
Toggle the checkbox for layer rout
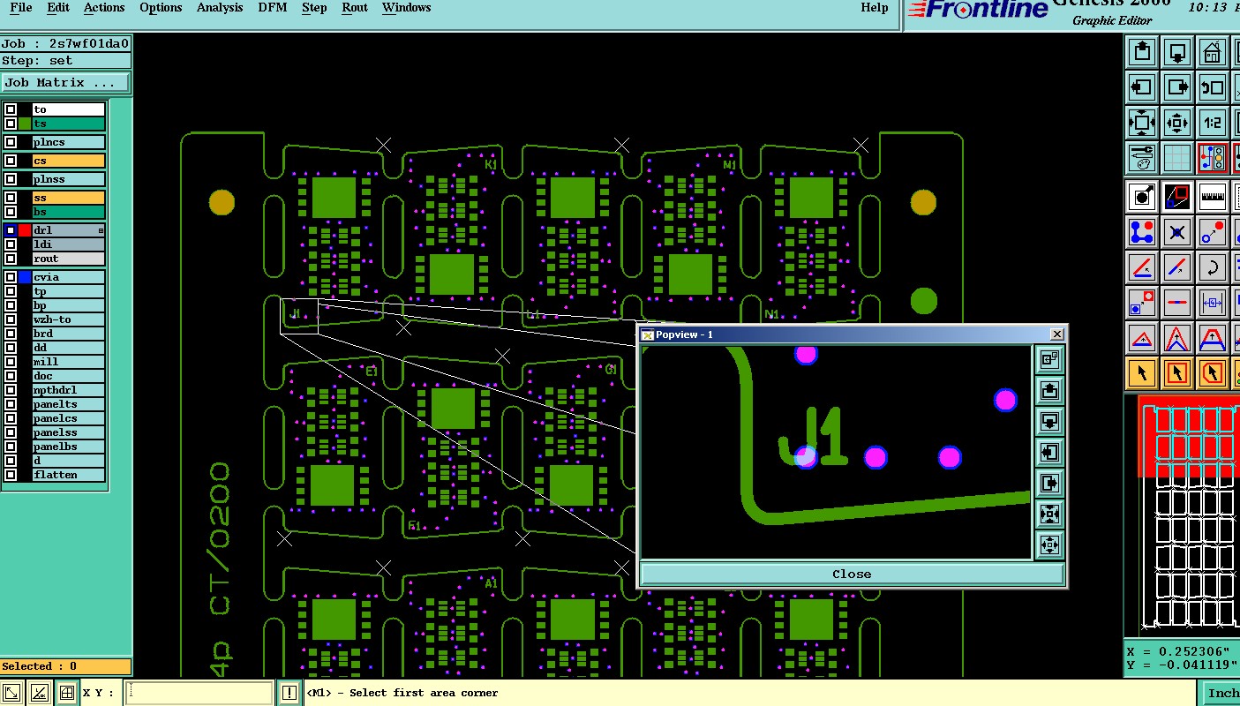pyautogui.click(x=11, y=259)
